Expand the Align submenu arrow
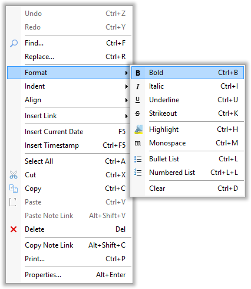251x289 pixels. click(127, 100)
